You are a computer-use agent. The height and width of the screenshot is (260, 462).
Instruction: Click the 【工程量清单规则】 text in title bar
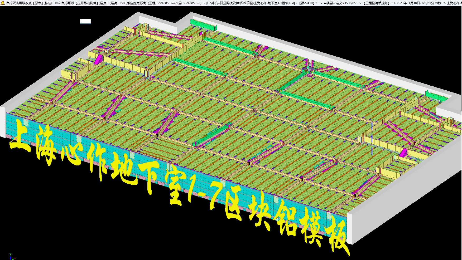376,3
